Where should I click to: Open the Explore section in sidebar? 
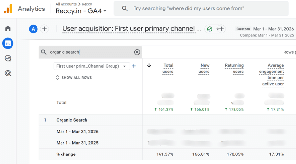tap(8, 58)
